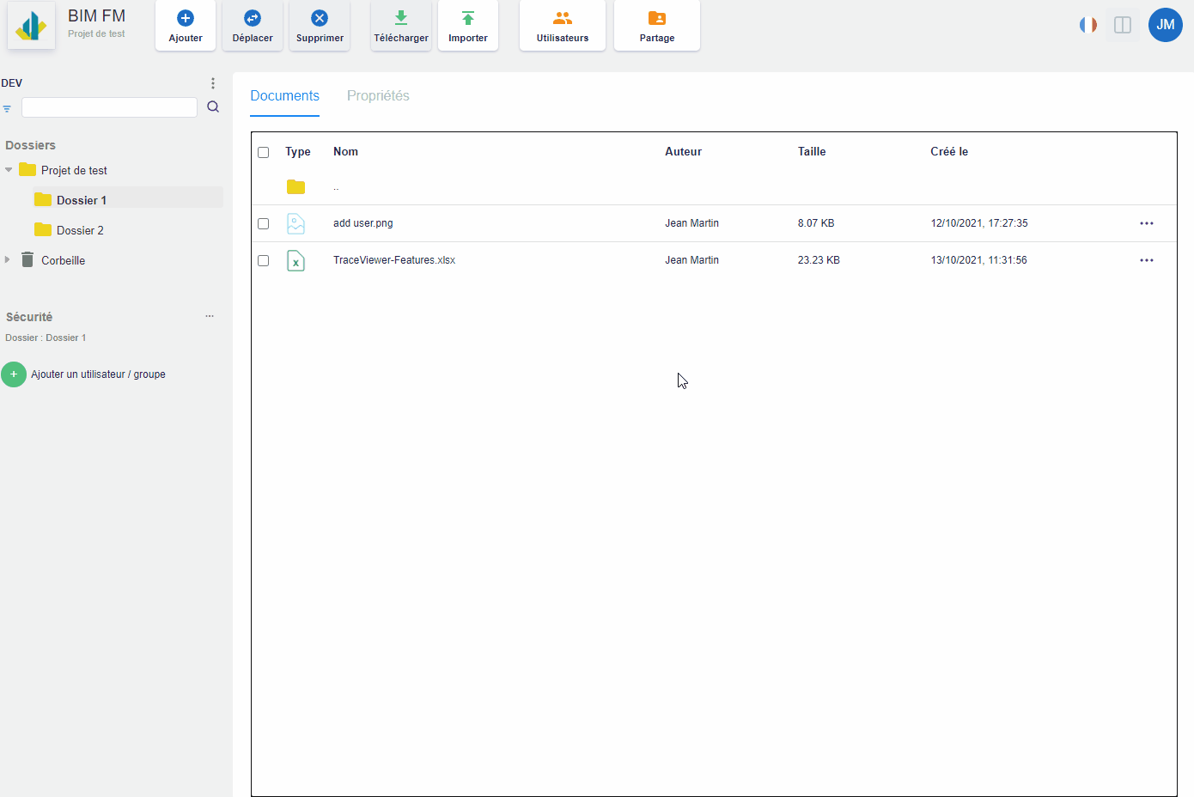Click the Ajouter plus icon
This screenshot has height=797, width=1194.
tap(186, 18)
